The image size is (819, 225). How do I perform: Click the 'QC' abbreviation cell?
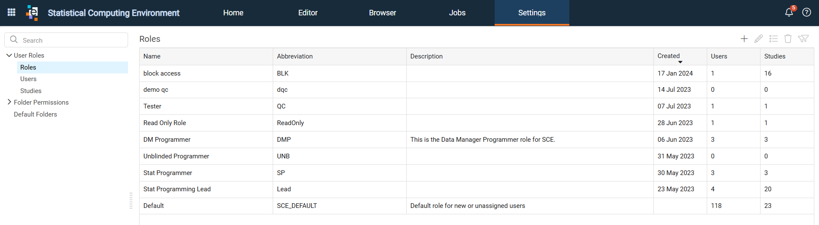(x=340, y=106)
